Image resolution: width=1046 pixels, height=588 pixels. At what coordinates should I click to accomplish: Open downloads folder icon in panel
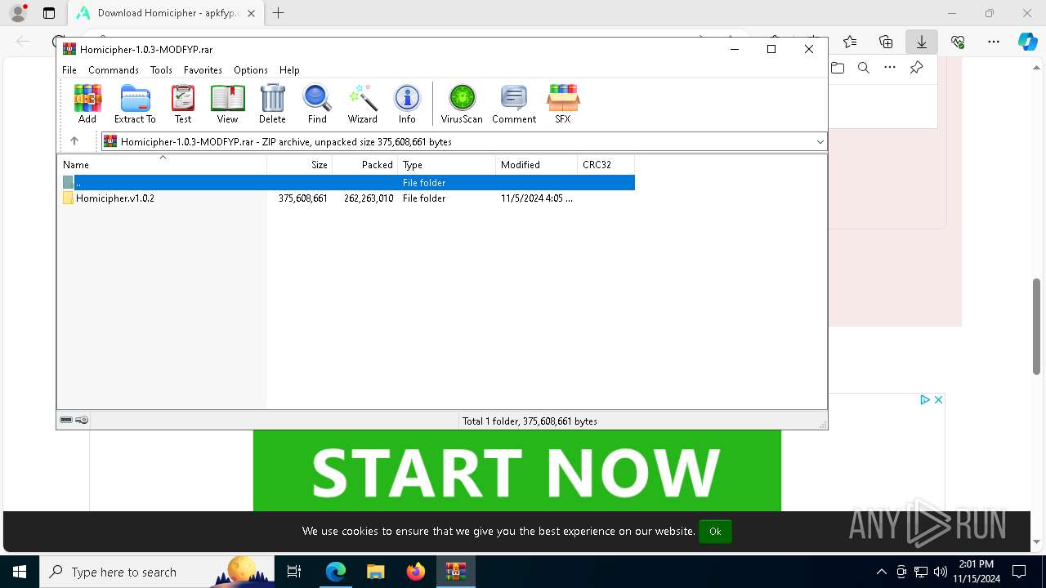click(838, 68)
